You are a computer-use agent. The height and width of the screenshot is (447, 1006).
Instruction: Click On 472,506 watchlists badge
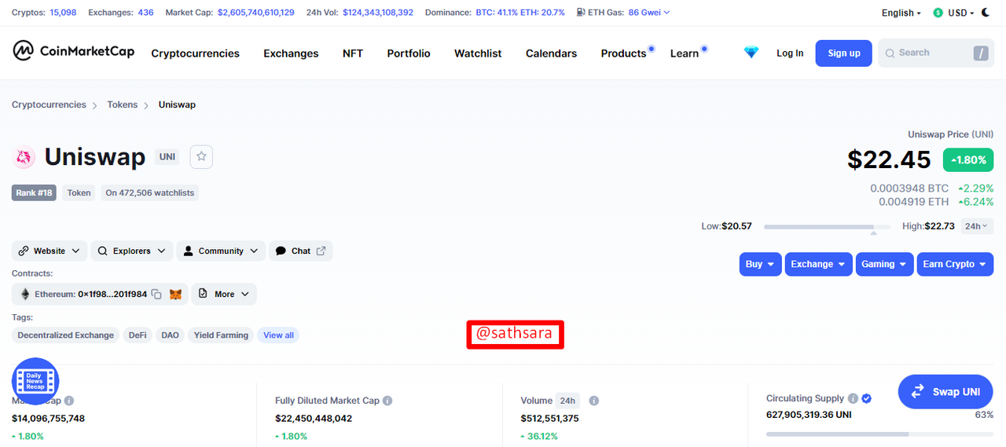(149, 192)
